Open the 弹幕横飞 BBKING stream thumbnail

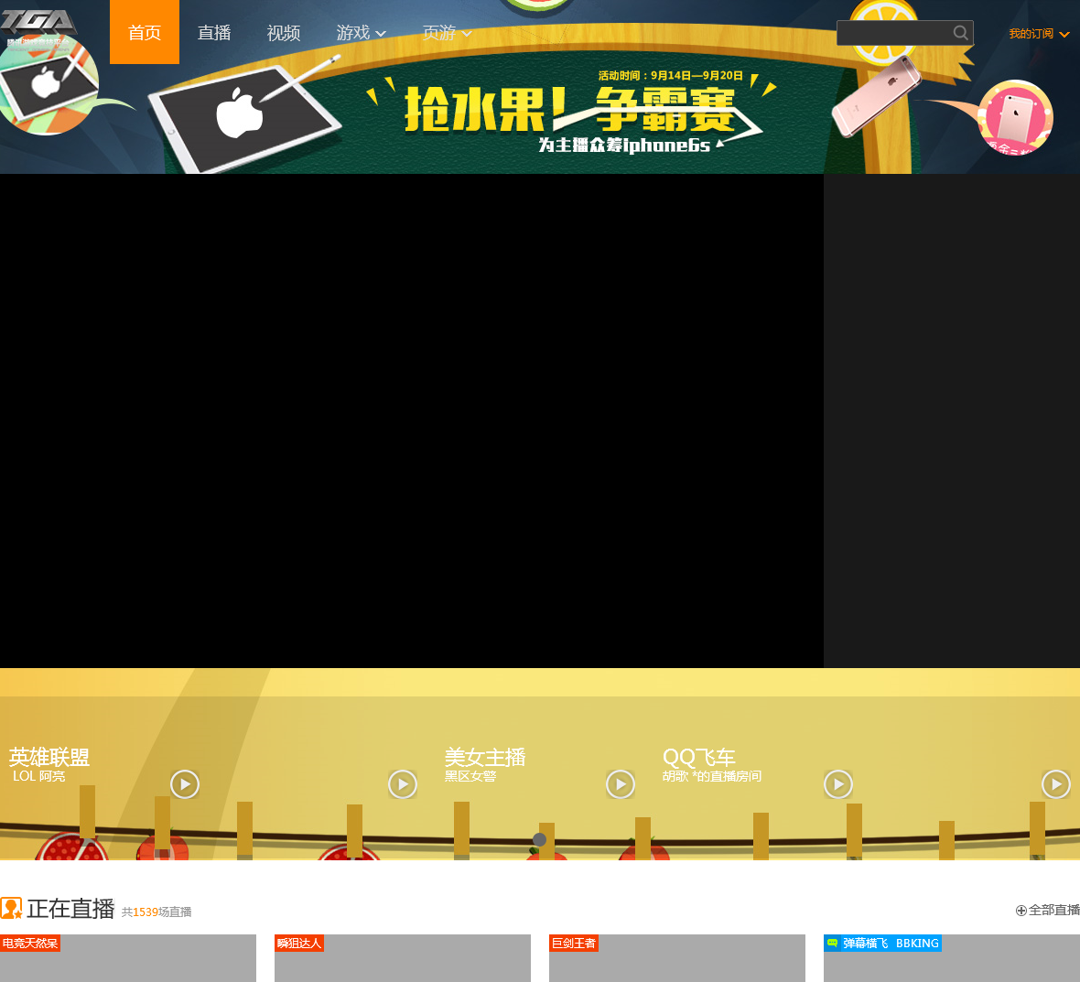952,958
